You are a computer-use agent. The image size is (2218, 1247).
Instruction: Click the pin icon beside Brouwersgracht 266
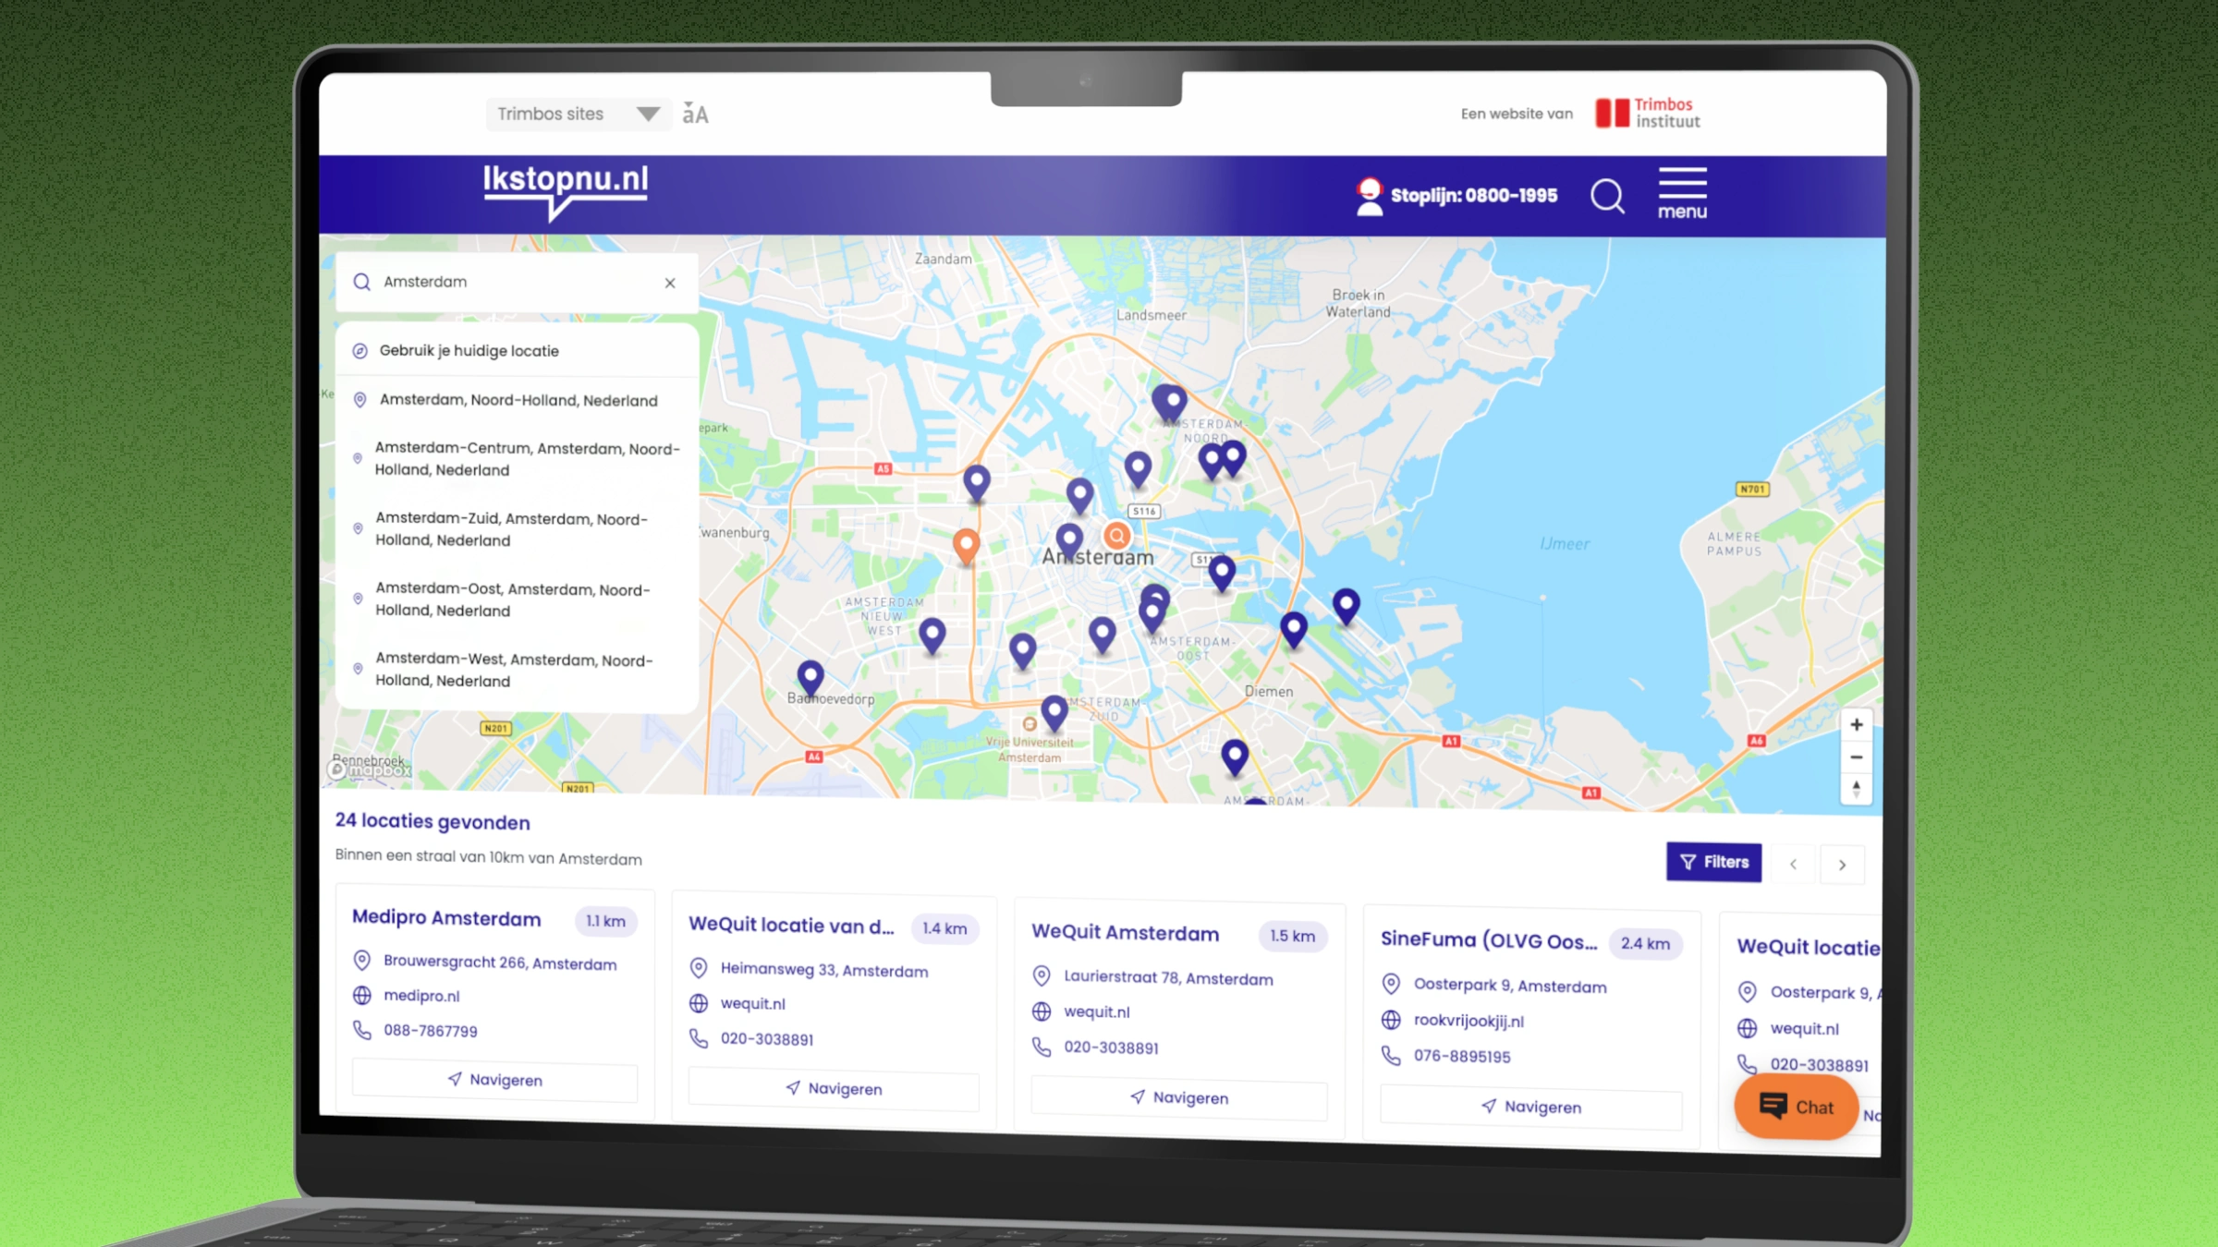361,962
